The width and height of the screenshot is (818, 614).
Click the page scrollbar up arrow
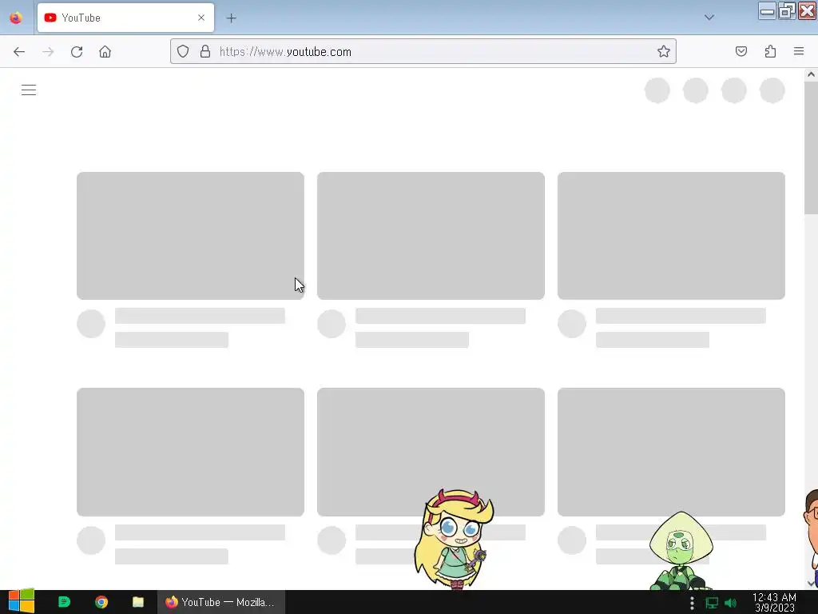(x=811, y=74)
